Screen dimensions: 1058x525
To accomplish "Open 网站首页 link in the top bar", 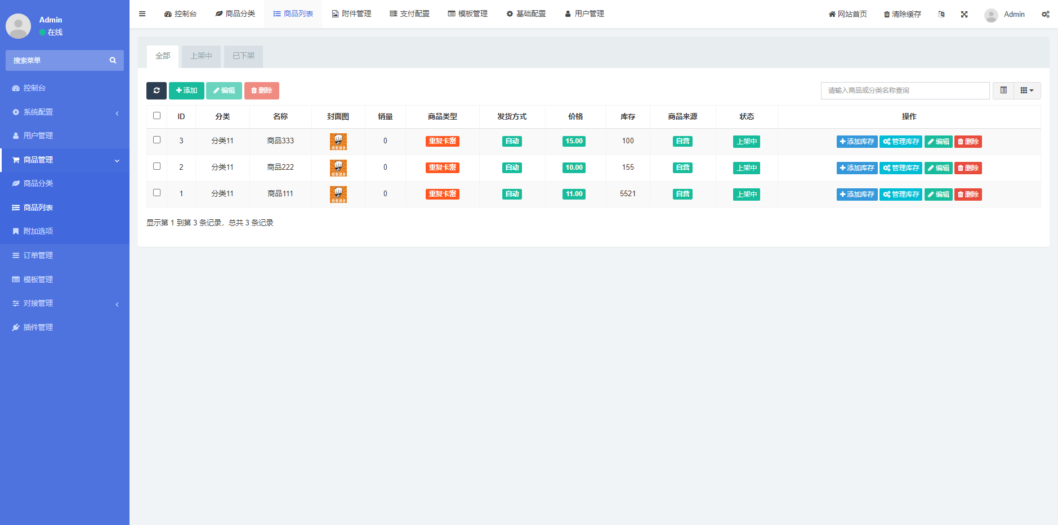I will click(x=847, y=13).
